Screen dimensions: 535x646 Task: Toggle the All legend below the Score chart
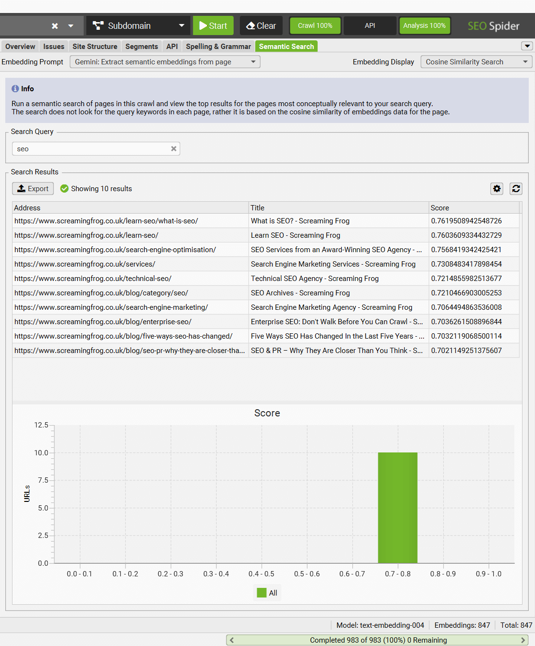267,592
